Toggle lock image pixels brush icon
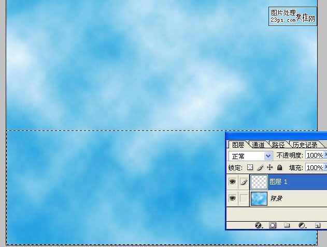Image resolution: width=327 pixels, height=247 pixels. tap(260, 167)
